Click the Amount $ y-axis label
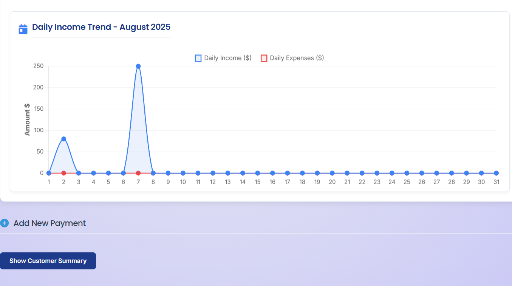The image size is (512, 286). [x=27, y=119]
